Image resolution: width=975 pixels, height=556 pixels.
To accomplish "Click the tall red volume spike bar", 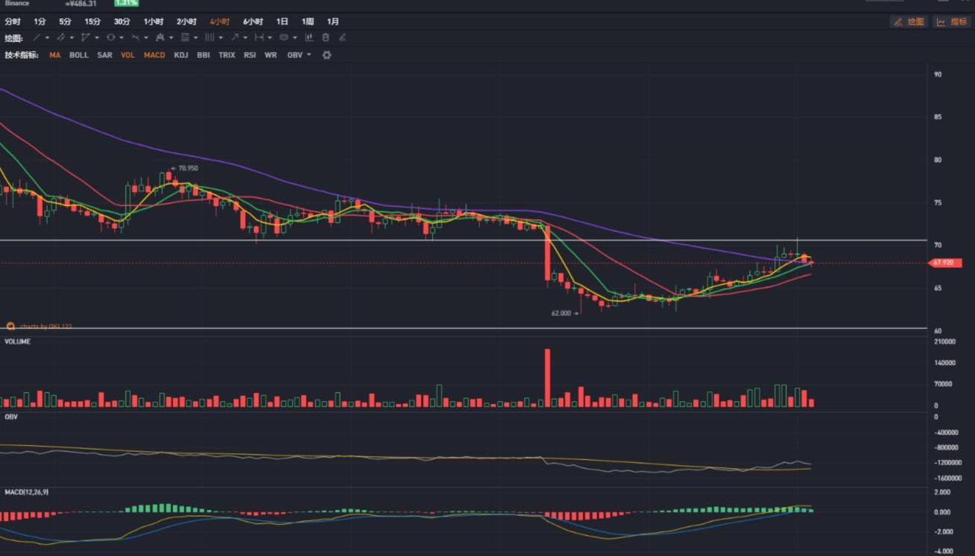I will pos(547,377).
